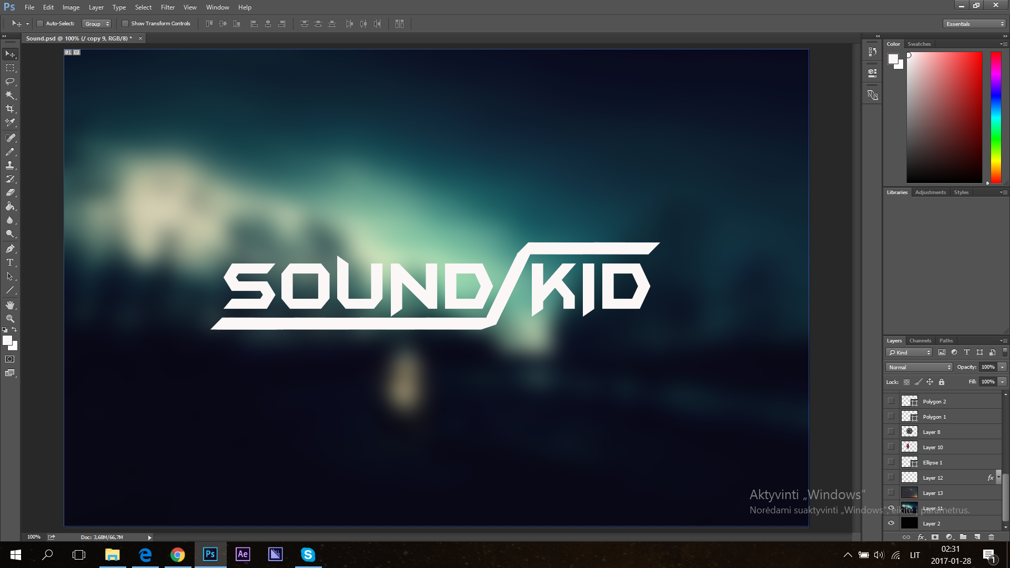Select the Crop tool
The width and height of the screenshot is (1010, 568).
click(x=10, y=109)
